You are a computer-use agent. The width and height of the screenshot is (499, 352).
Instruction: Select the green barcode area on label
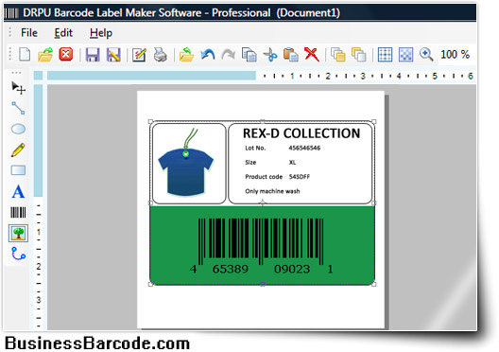(262, 245)
